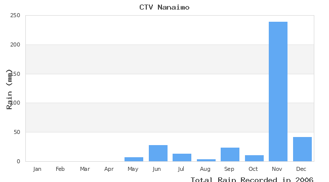Click the 'Nov' month label
Screen dimensions: 329x182
pyautogui.click(x=277, y=169)
